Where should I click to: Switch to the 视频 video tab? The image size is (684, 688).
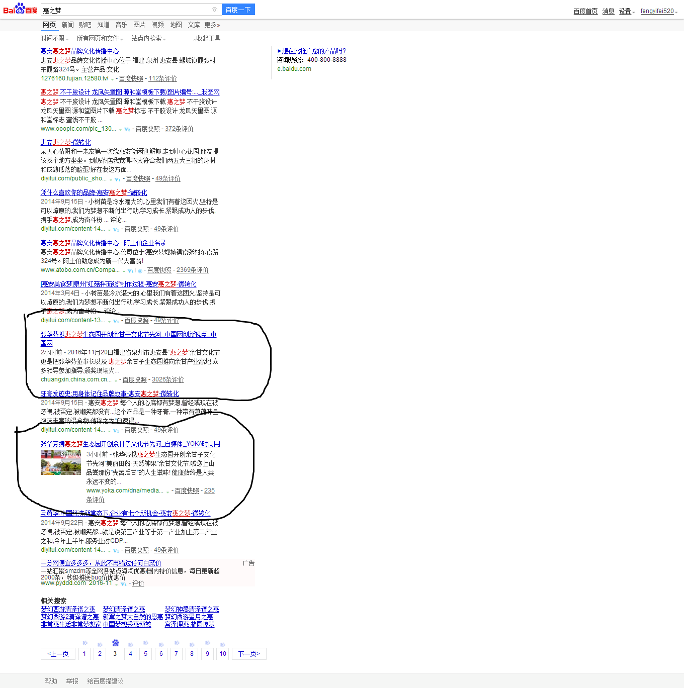158,25
